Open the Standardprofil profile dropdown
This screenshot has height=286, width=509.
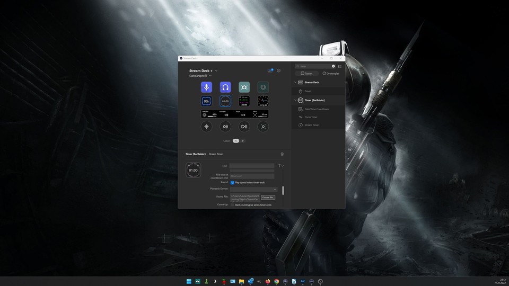click(x=210, y=76)
